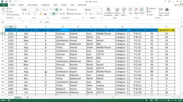The height and width of the screenshot is (102, 183).
Task: Open the Calibri font name dropdown
Action: pos(35,10)
